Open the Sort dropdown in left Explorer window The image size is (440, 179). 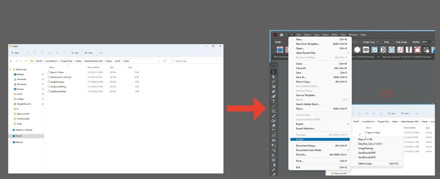pyautogui.click(x=75, y=53)
